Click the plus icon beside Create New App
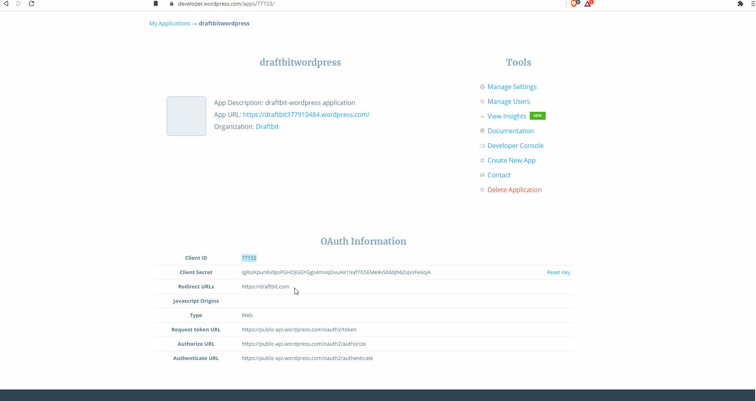Screen dimensions: 756x401 (482, 160)
